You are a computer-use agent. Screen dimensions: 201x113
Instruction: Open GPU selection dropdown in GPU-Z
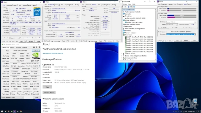[x=13, y=97]
